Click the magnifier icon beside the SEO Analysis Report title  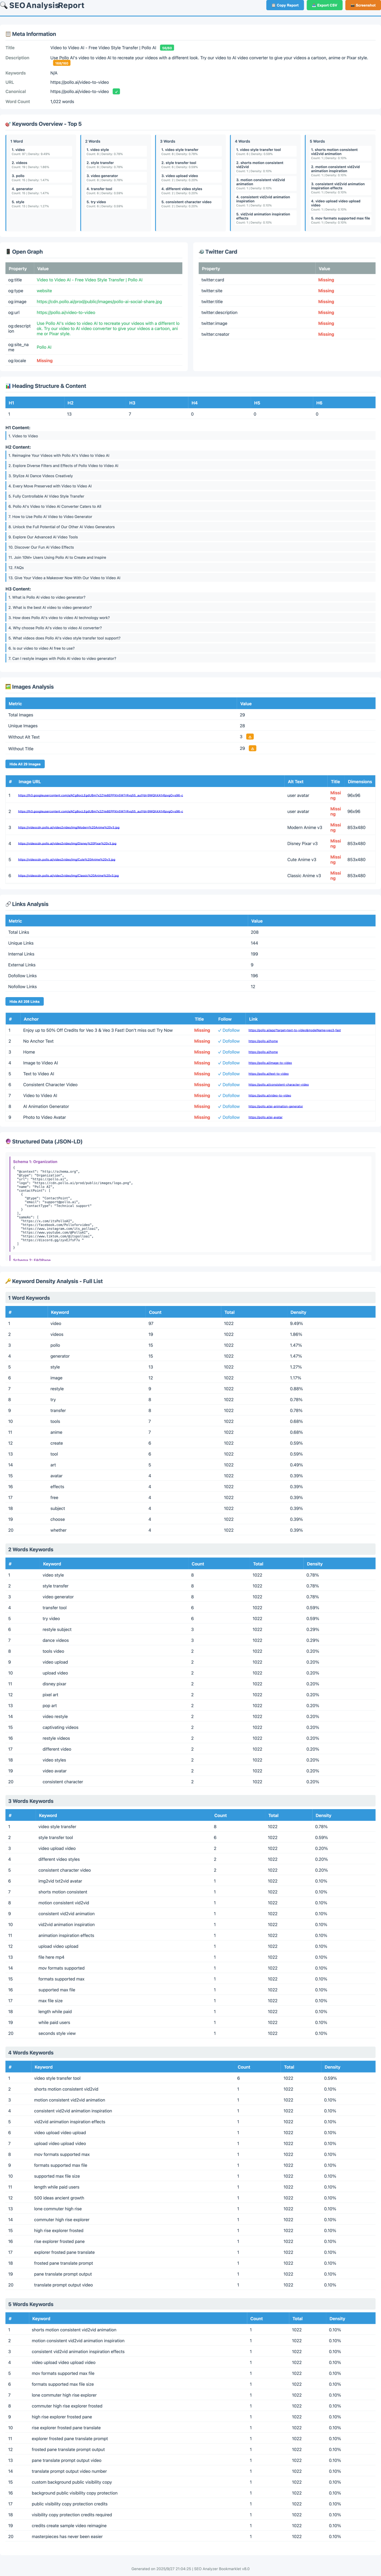pyautogui.click(x=4, y=5)
